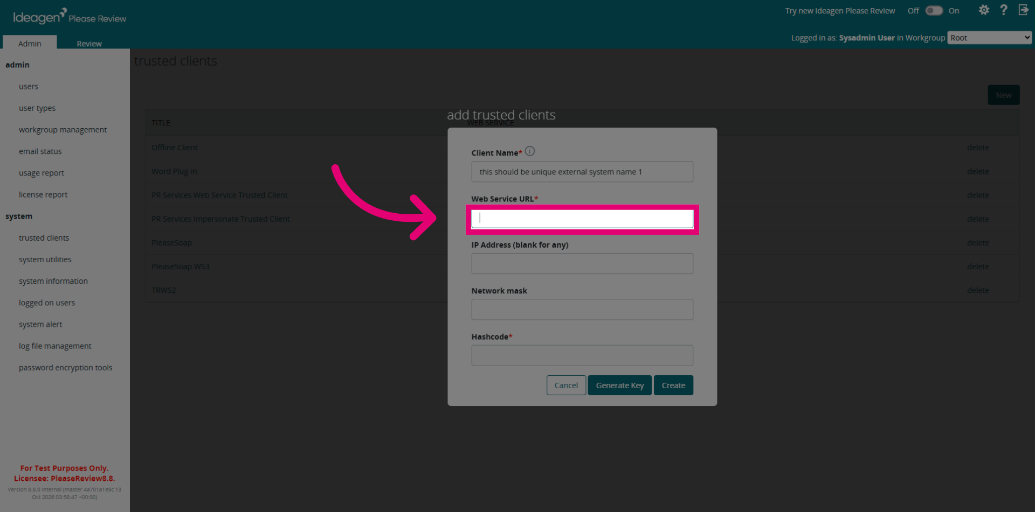This screenshot has height=512, width=1035.
Task: Click the New button
Action: pos(1004,95)
